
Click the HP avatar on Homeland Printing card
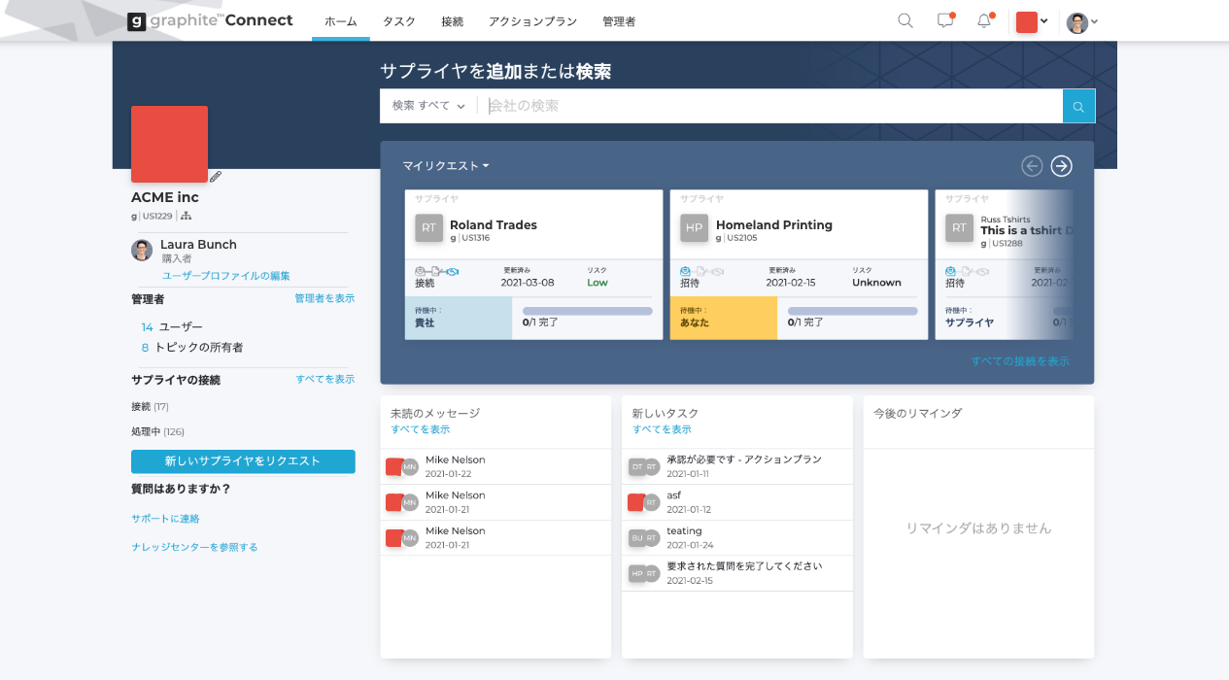(x=695, y=228)
